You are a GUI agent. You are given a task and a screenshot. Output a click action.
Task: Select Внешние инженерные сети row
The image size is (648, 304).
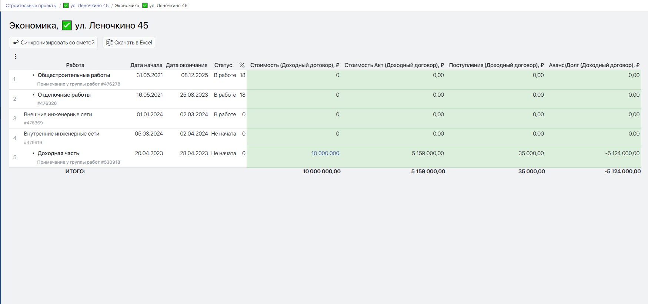click(58, 114)
